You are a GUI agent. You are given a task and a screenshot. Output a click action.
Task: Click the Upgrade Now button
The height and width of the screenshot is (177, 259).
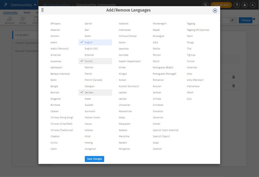(x=221, y=5)
